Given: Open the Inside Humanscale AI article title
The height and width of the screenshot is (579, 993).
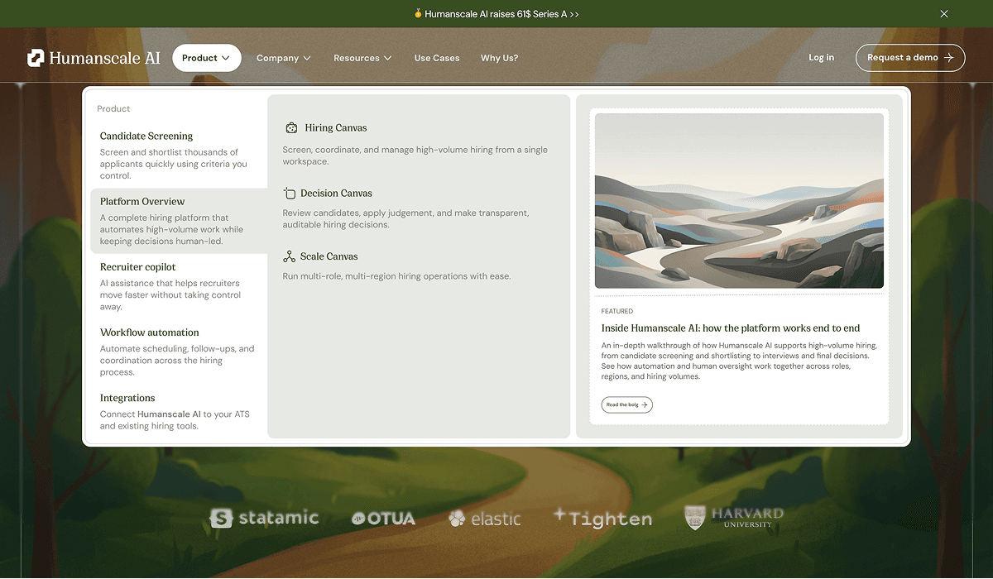Looking at the screenshot, I should (x=731, y=328).
